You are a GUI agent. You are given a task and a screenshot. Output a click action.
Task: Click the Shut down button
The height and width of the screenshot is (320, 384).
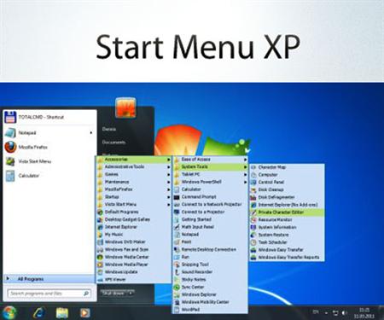tap(113, 293)
